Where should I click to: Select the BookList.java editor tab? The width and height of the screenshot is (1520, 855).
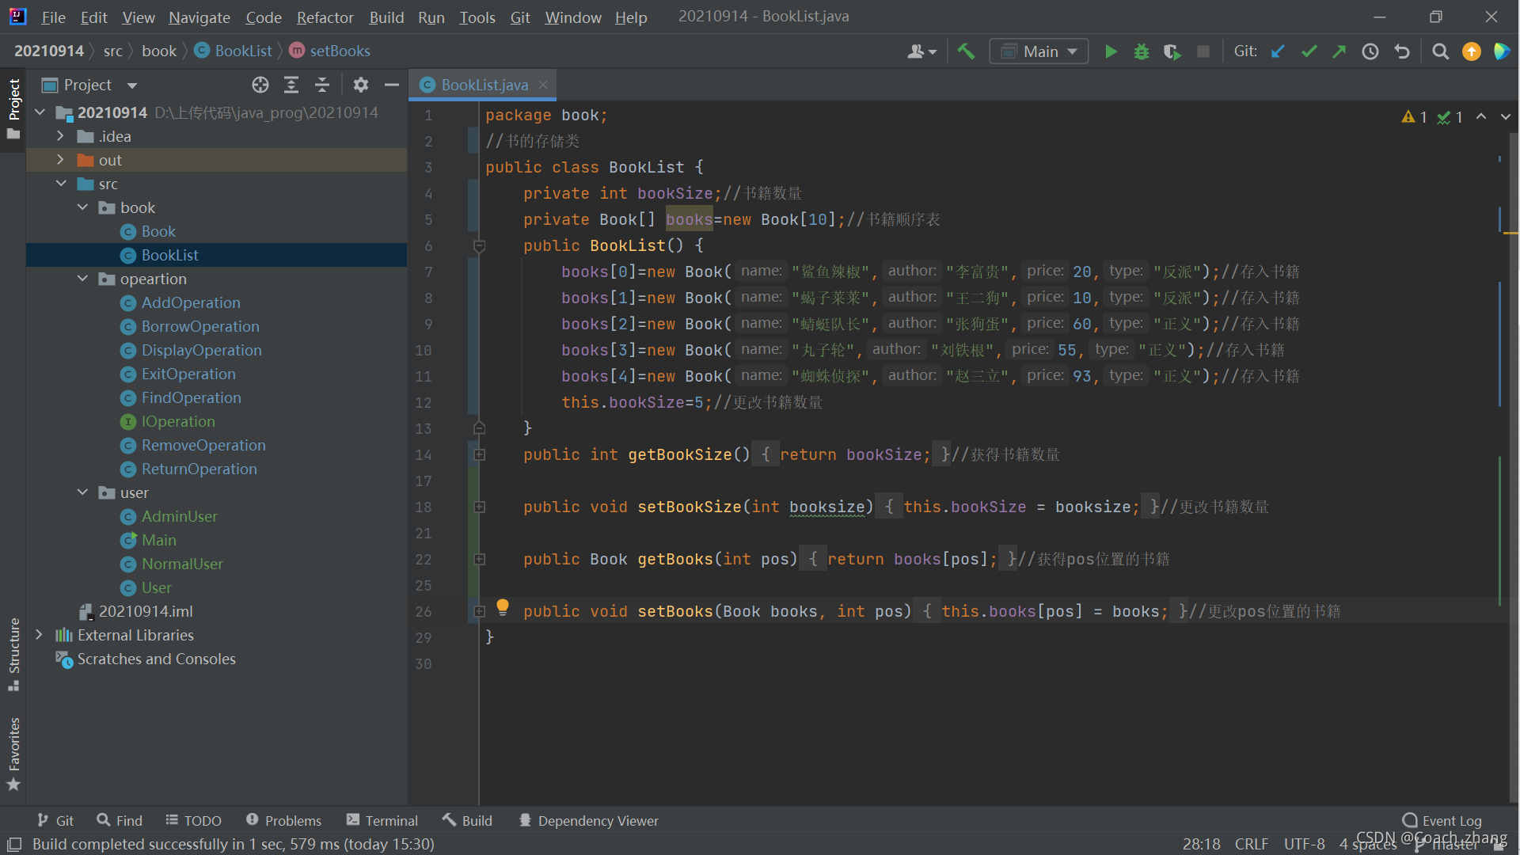[x=484, y=85]
